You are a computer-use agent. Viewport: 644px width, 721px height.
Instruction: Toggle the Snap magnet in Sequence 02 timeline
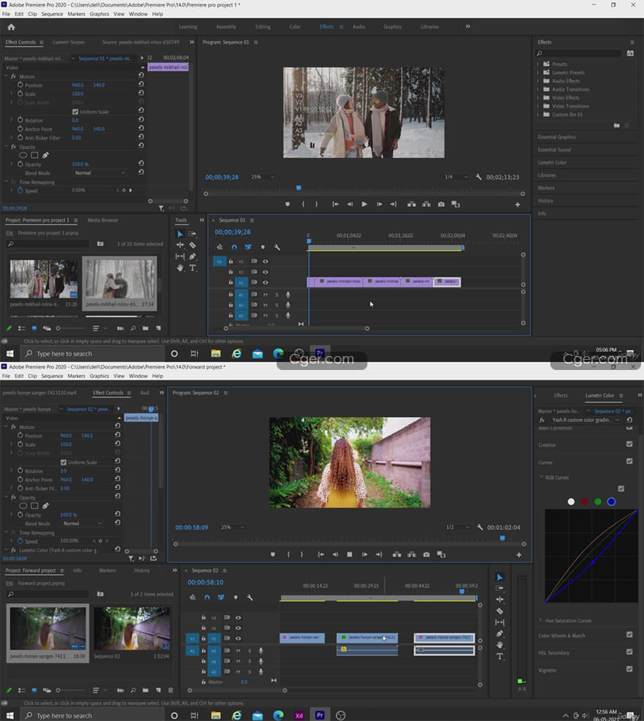pyautogui.click(x=207, y=597)
